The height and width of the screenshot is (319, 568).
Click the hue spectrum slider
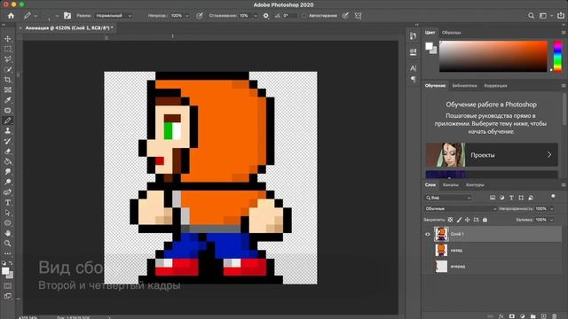click(x=558, y=56)
